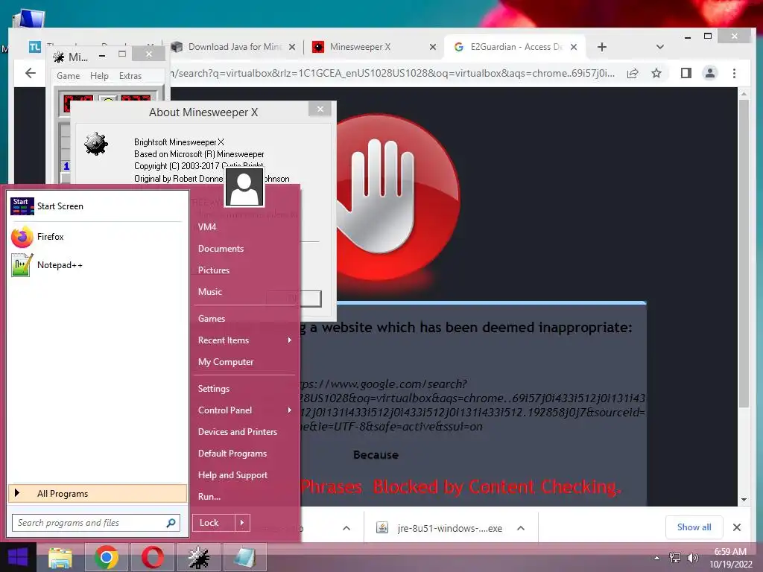This screenshot has height=572, width=763.
Task: Share this page icon in Chrome
Action: 633,74
